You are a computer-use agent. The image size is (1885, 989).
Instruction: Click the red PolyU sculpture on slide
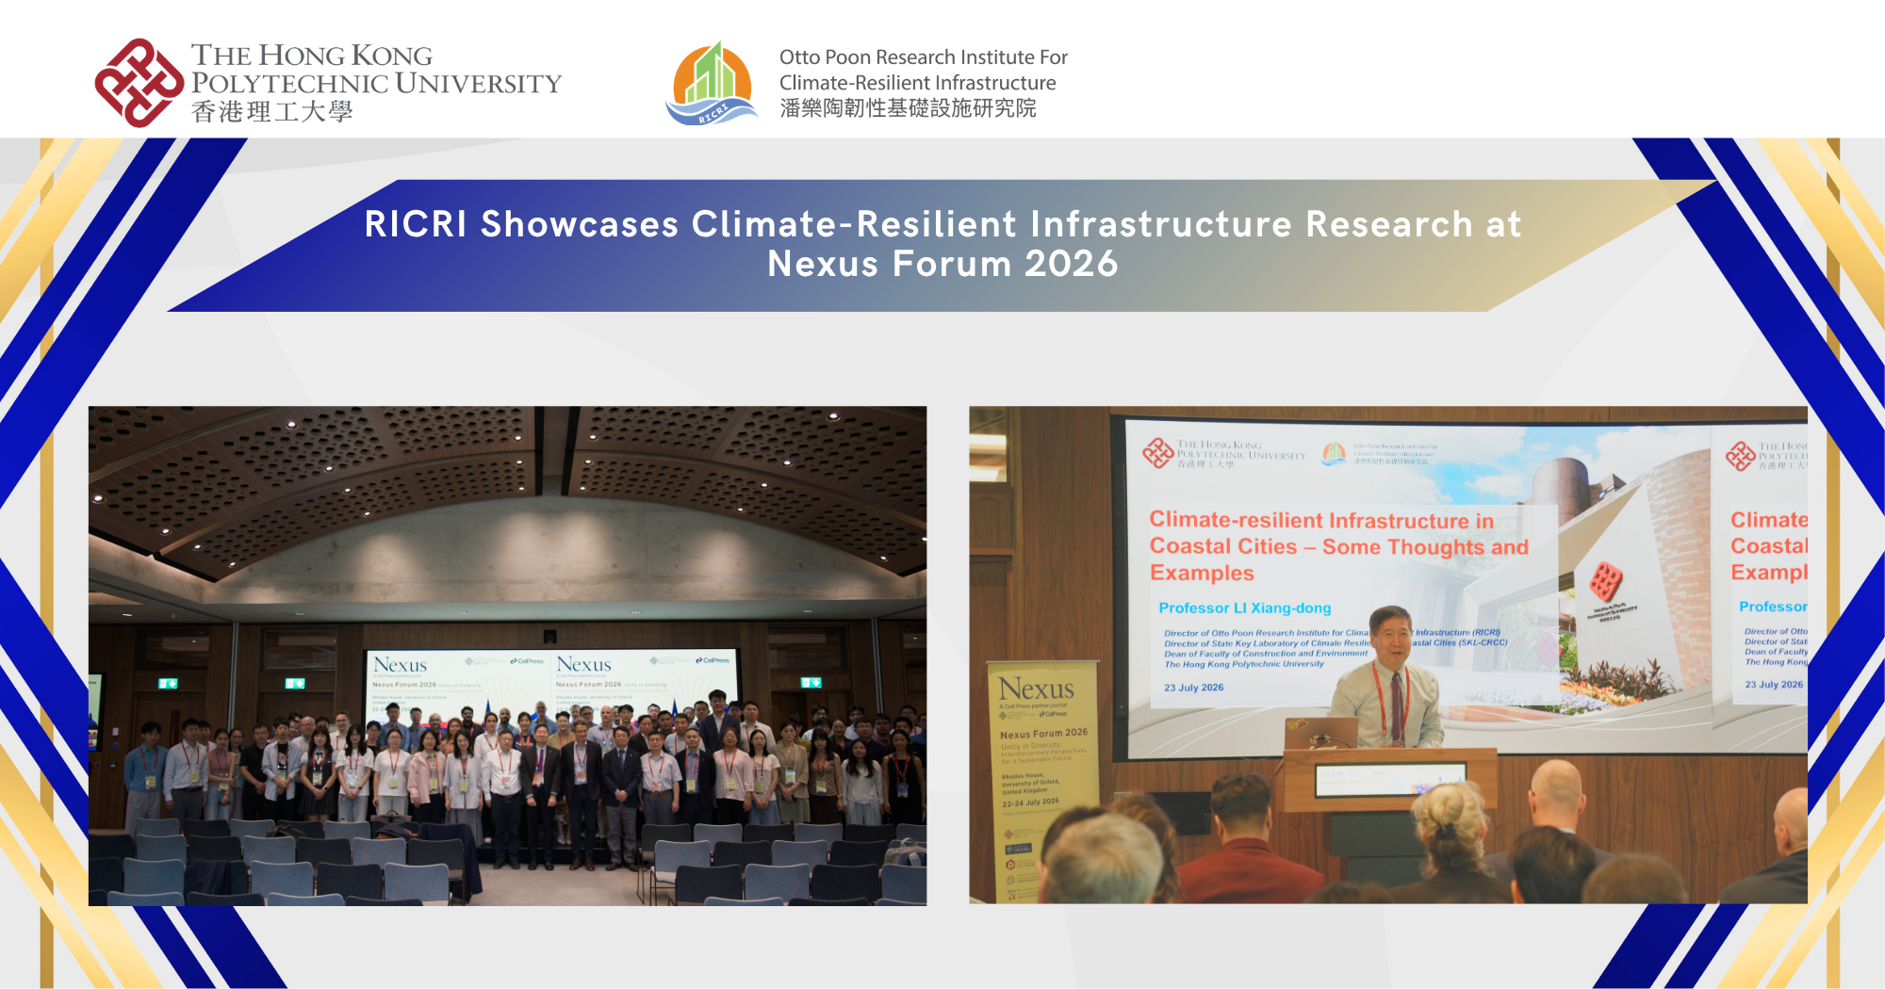[1606, 581]
